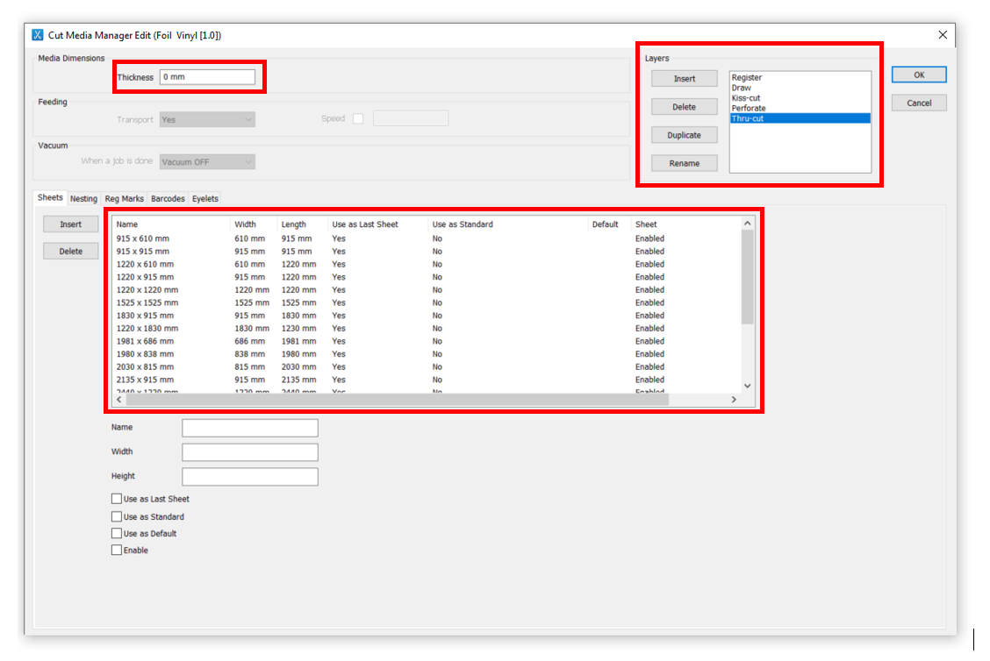Click the sheet Height input field

(x=250, y=477)
